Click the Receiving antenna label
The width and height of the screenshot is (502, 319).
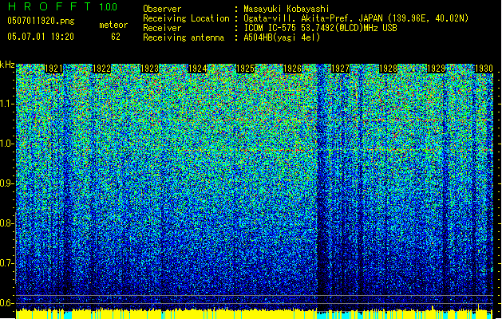pyautogui.click(x=184, y=37)
